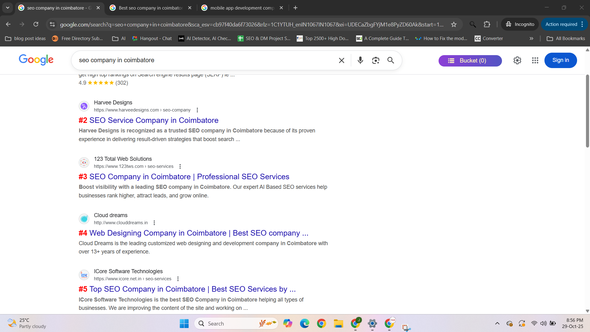Open Google Lens image search
The height and width of the screenshot is (332, 590).
point(375,60)
